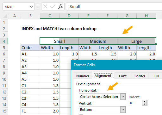Open the Name Box dropdown showing size
The height and width of the screenshot is (115, 162).
click(31, 7)
